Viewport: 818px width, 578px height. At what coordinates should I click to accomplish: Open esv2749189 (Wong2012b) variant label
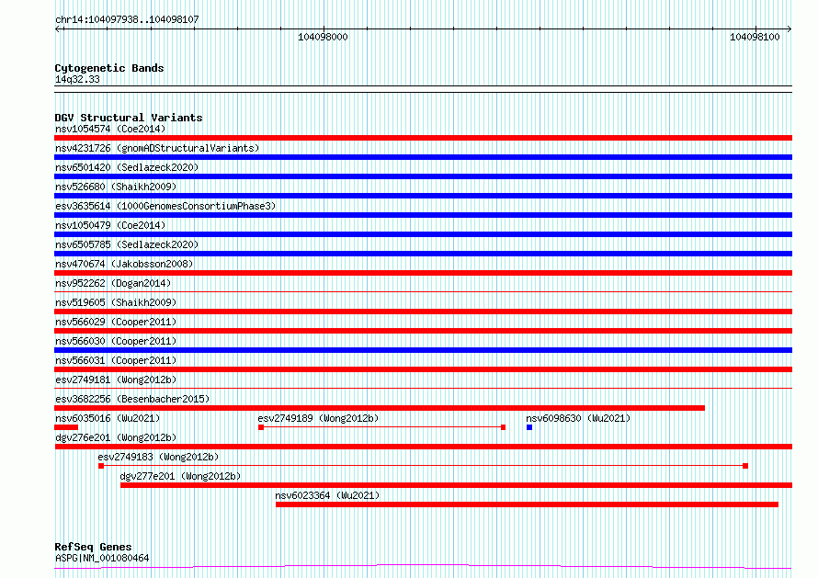[318, 418]
